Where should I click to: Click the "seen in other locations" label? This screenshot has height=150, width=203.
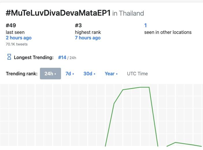point(168,32)
